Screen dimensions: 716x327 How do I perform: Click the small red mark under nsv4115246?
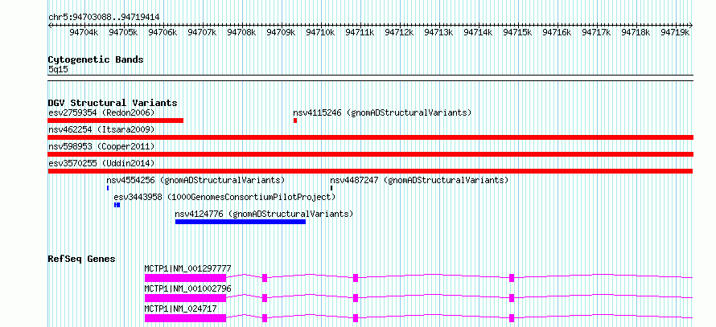(x=295, y=121)
